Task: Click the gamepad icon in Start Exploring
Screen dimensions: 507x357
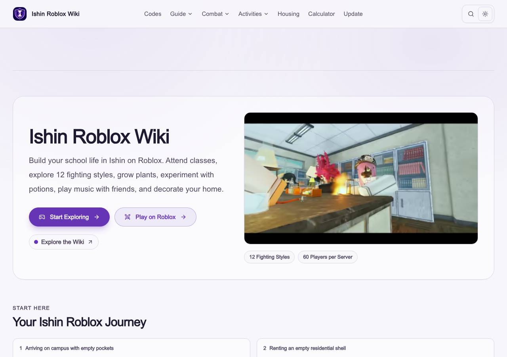Action: coord(42,217)
